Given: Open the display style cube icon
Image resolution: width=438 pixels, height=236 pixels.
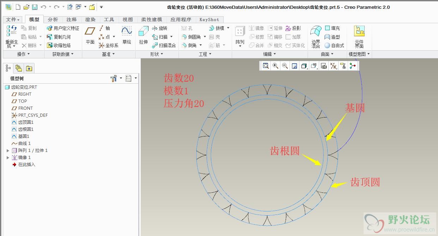Looking at the screenshot, I should point(304,66).
